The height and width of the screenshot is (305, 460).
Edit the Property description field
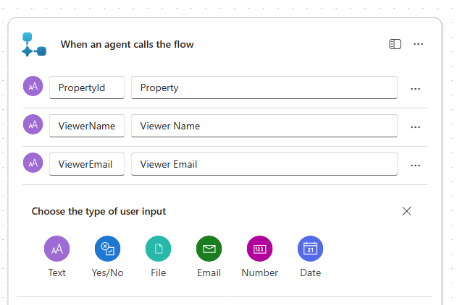click(264, 87)
